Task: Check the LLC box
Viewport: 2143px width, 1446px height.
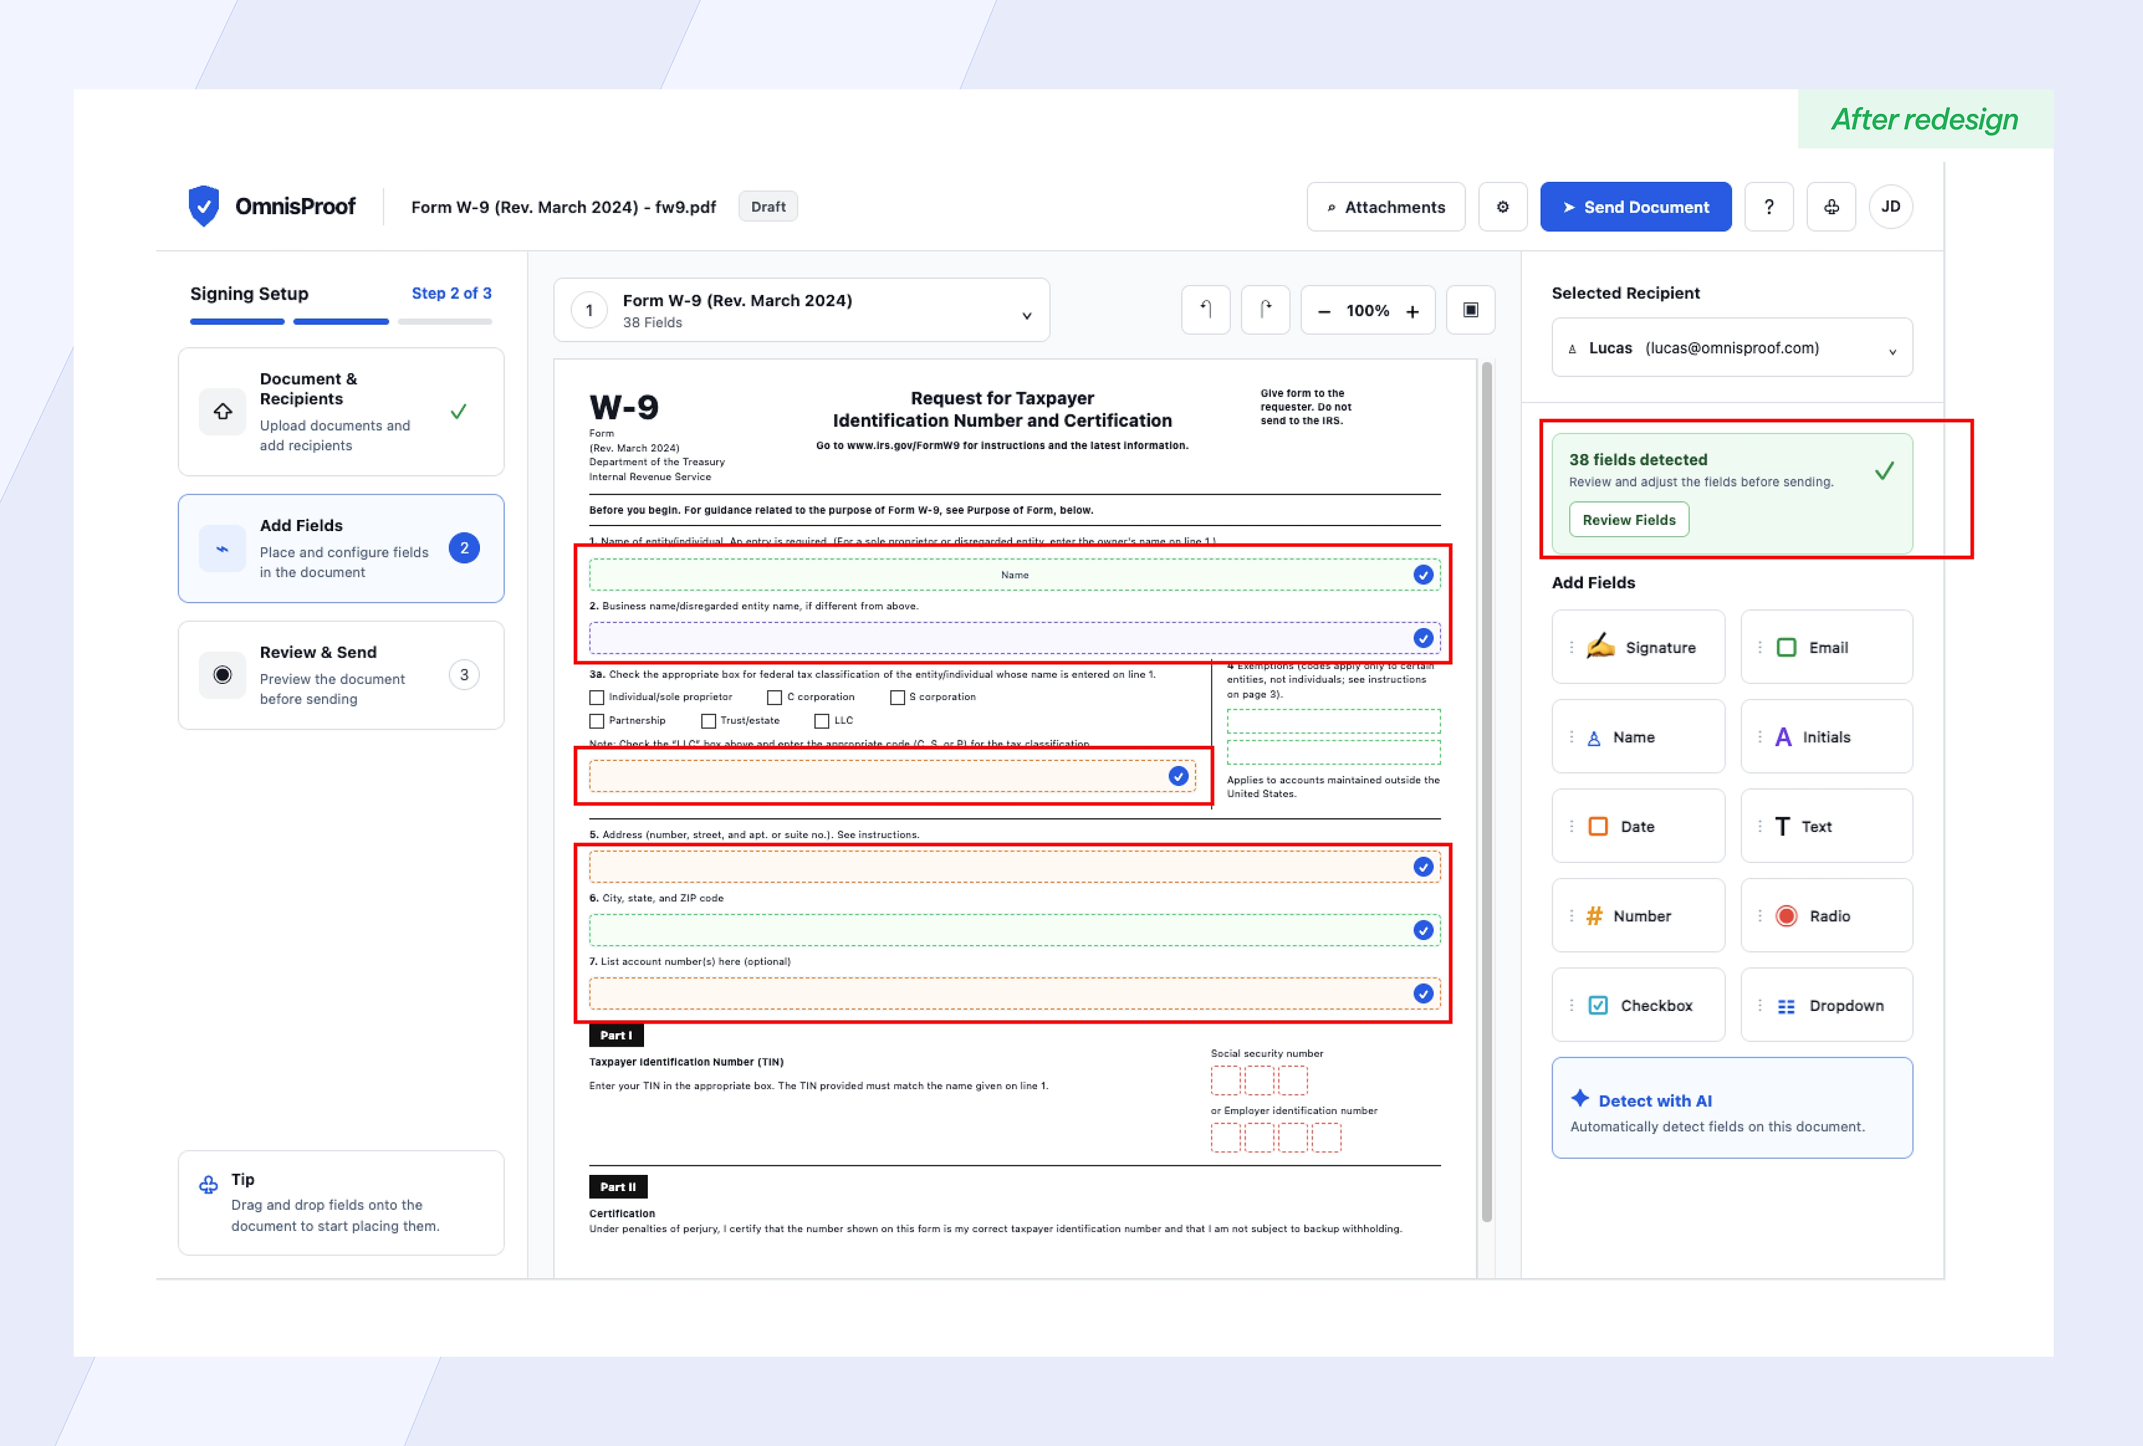Action: point(821,721)
